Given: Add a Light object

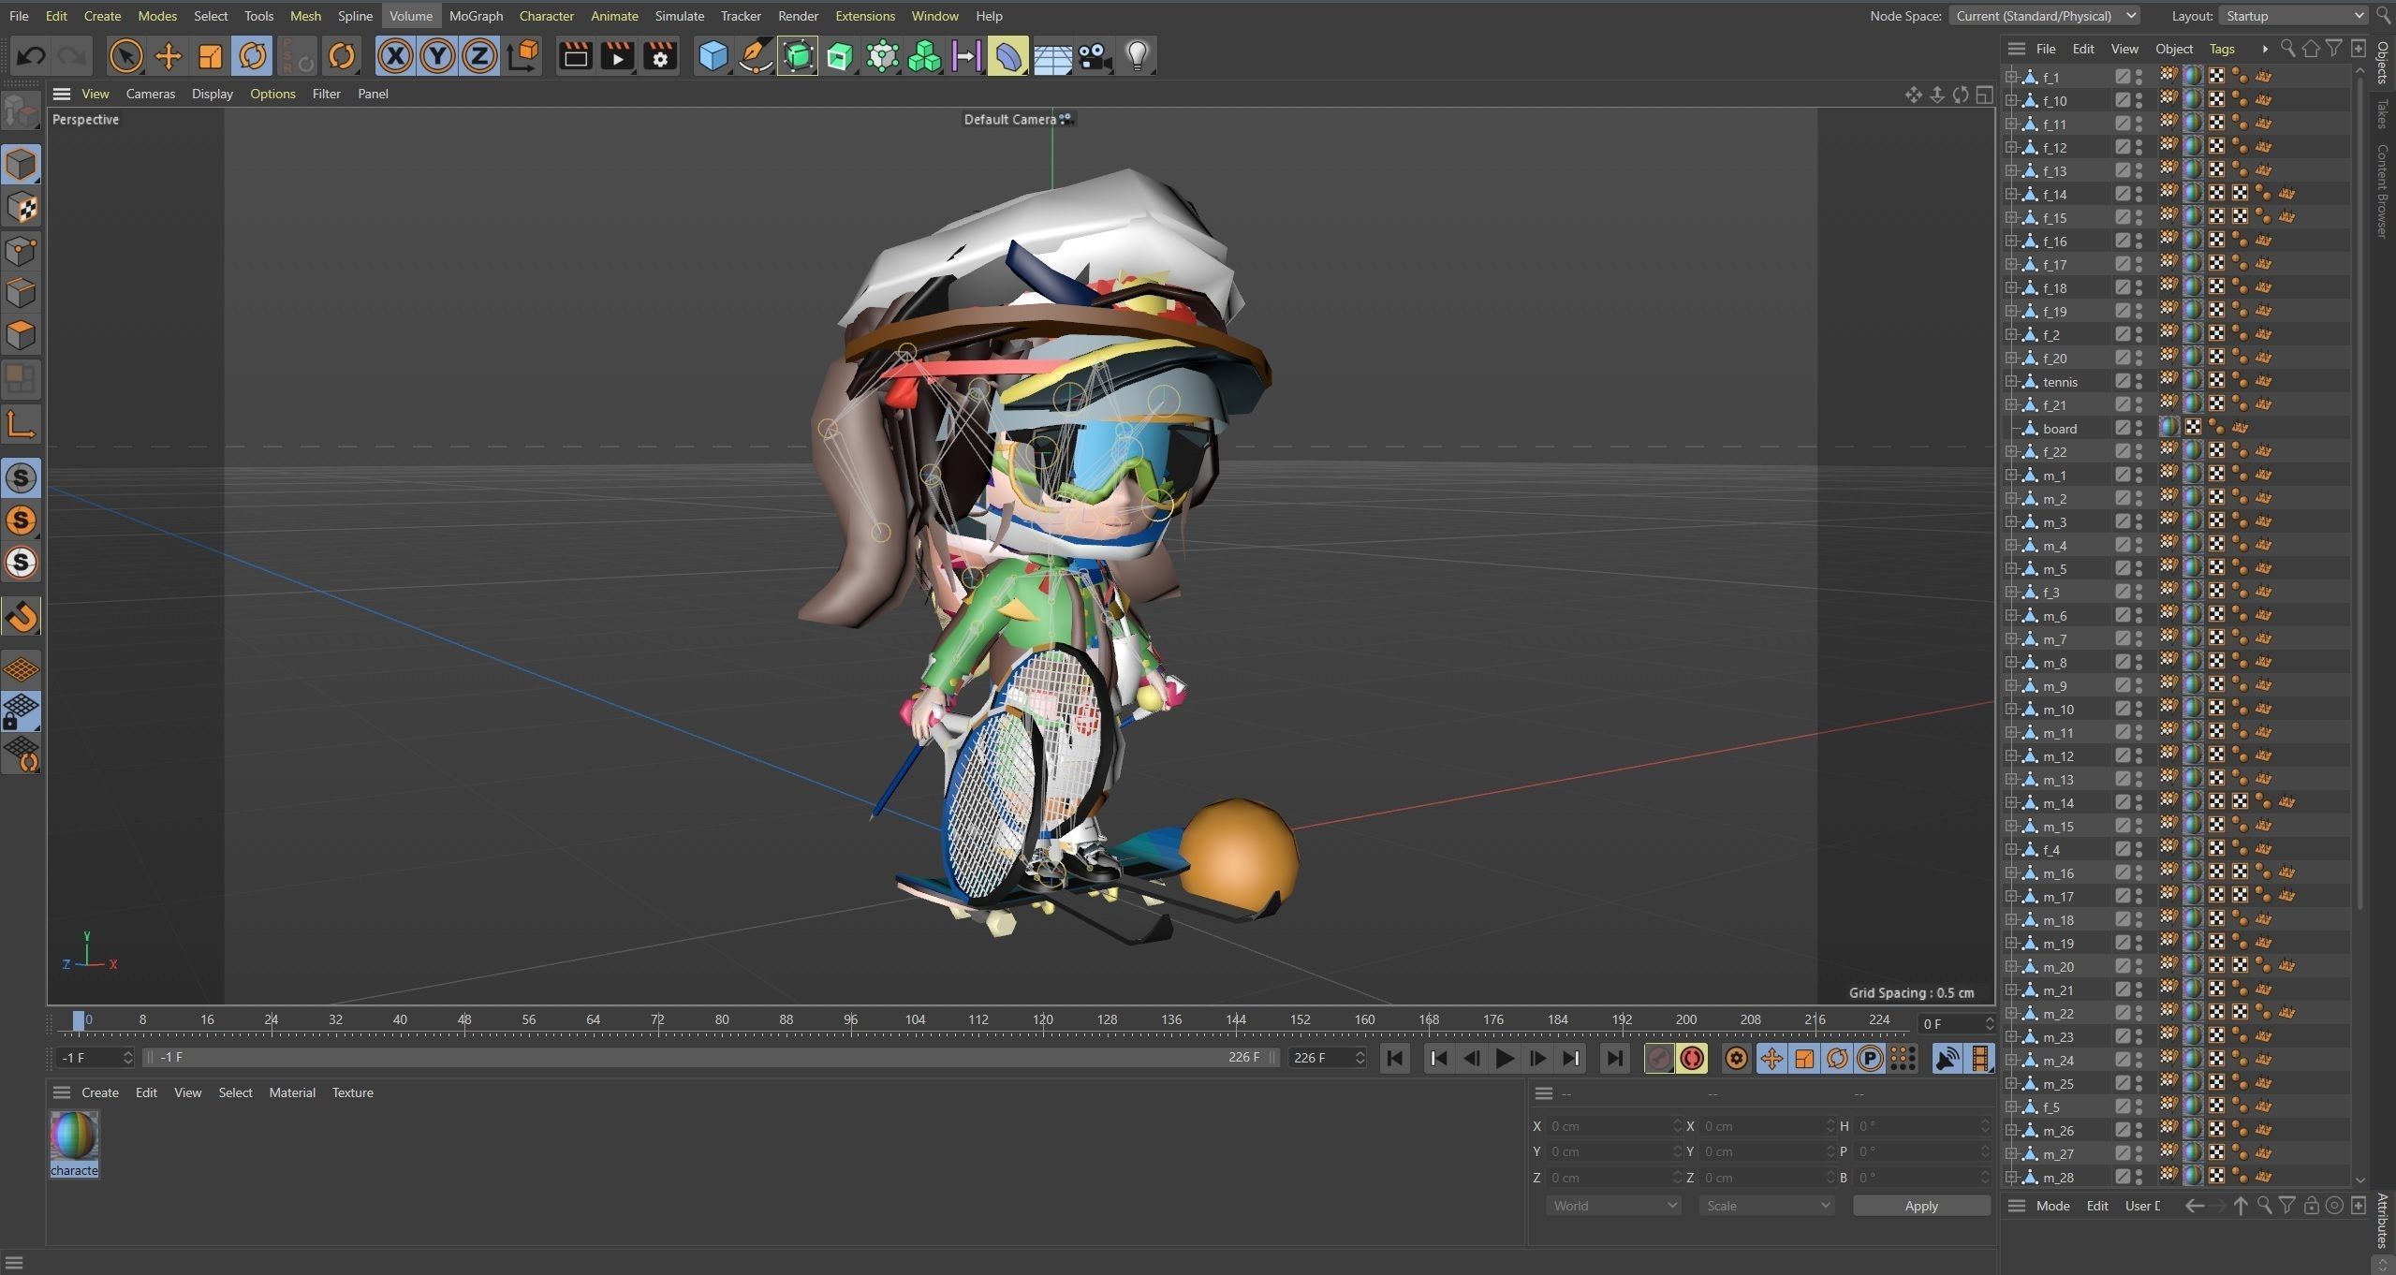Looking at the screenshot, I should pyautogui.click(x=1137, y=56).
